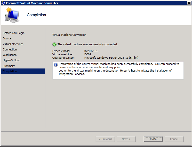This screenshot has height=147, width=192.
Task: Click the Completion page title
Action: [x=36, y=15]
